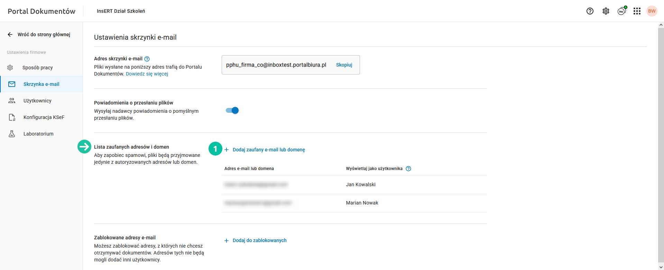Click the scrollbar up arrow
The width and height of the screenshot is (664, 270).
661,25
